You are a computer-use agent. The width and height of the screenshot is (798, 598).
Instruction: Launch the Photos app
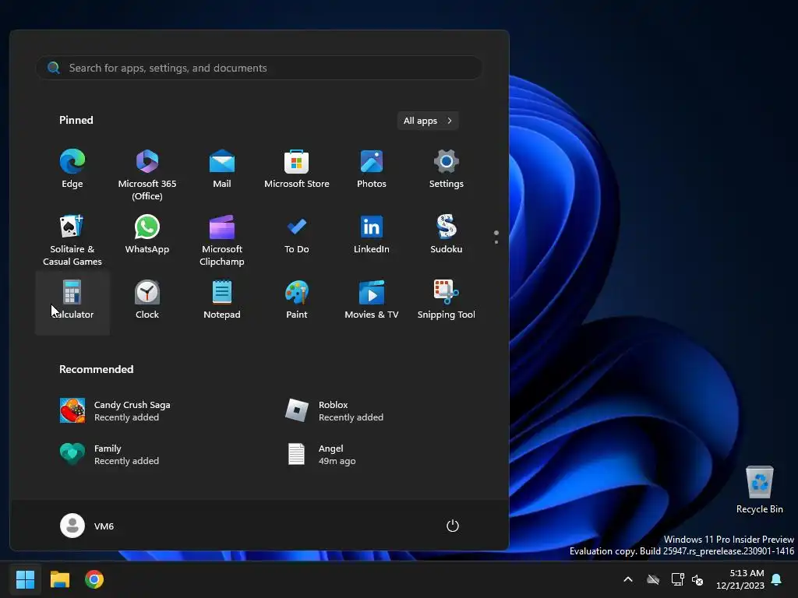click(x=372, y=170)
